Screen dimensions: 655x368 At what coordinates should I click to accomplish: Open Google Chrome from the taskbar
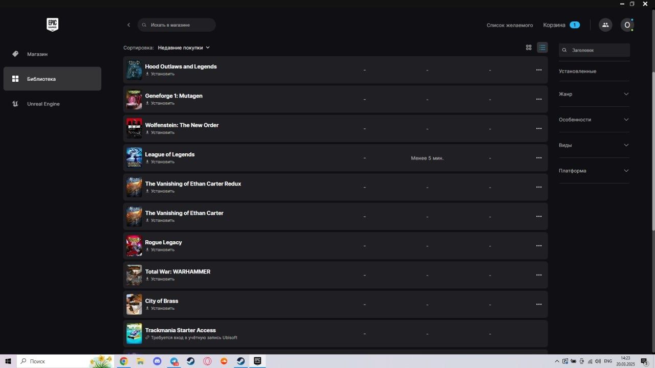point(123,361)
